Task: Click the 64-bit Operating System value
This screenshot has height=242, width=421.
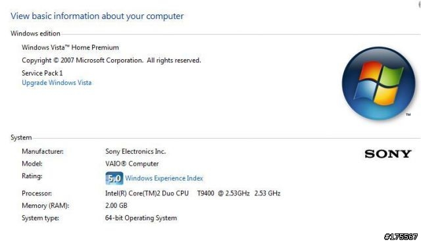Action: [x=141, y=218]
